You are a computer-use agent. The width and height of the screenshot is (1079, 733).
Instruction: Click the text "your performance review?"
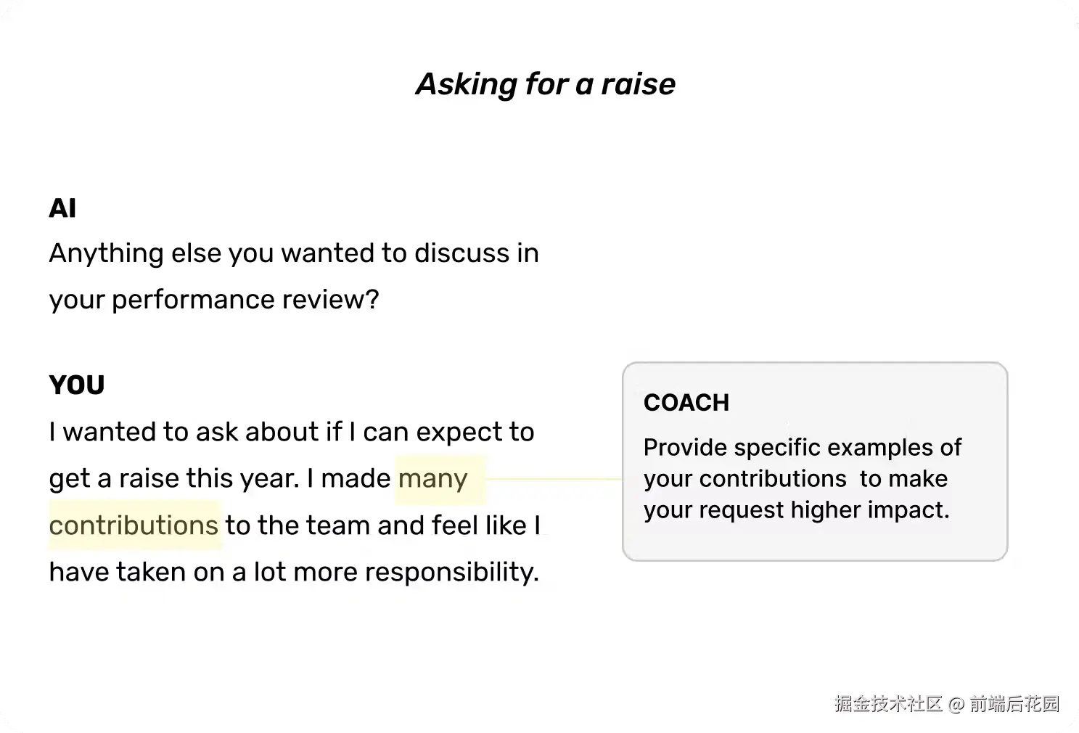click(x=214, y=300)
